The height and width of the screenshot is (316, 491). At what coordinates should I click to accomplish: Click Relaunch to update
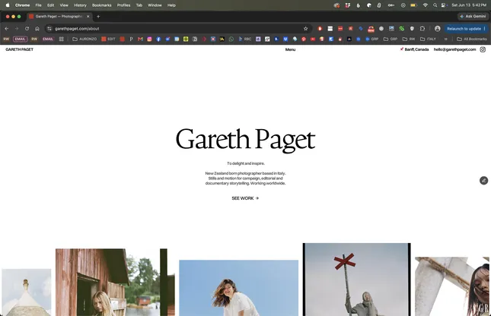click(464, 28)
